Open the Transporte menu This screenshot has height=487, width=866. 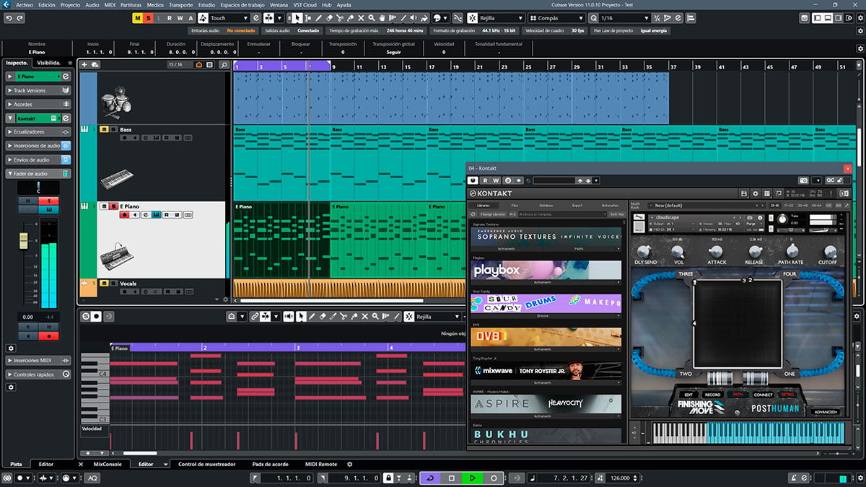click(180, 4)
